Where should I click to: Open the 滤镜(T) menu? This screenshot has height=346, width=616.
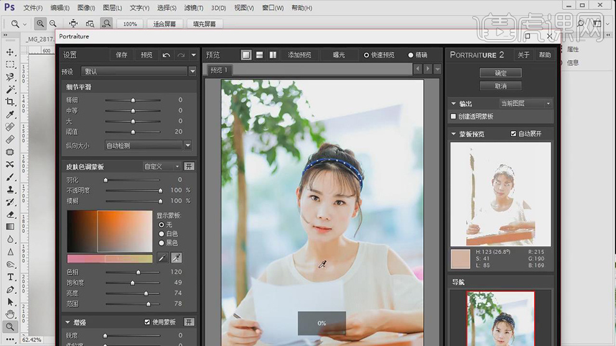pyautogui.click(x=194, y=8)
